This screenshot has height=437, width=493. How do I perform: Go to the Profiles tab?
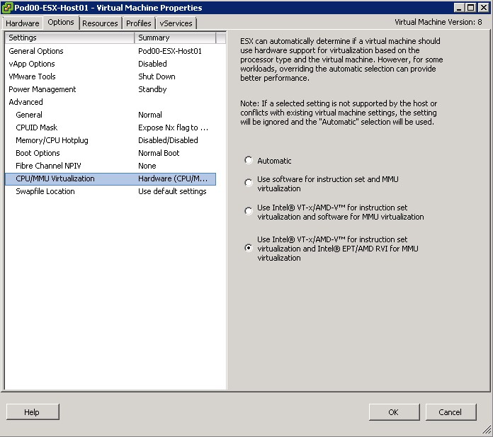(x=139, y=23)
